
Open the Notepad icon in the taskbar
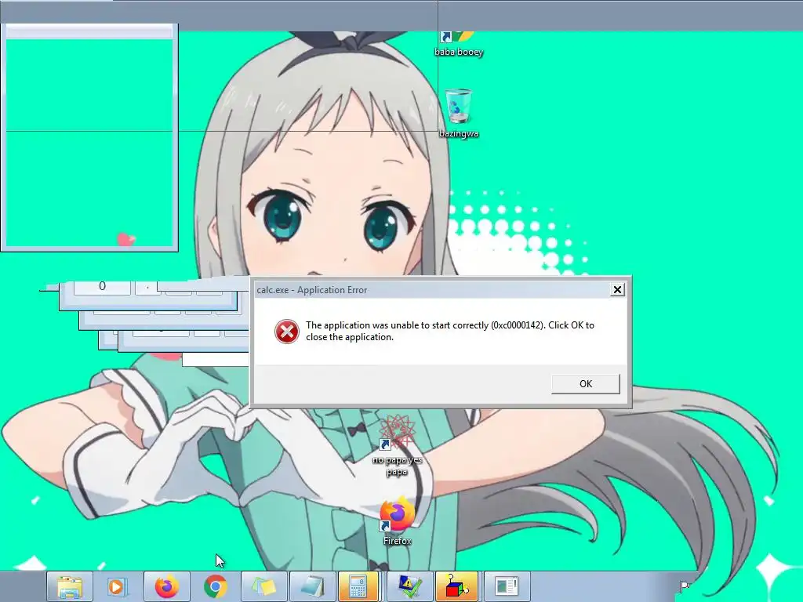(x=313, y=586)
